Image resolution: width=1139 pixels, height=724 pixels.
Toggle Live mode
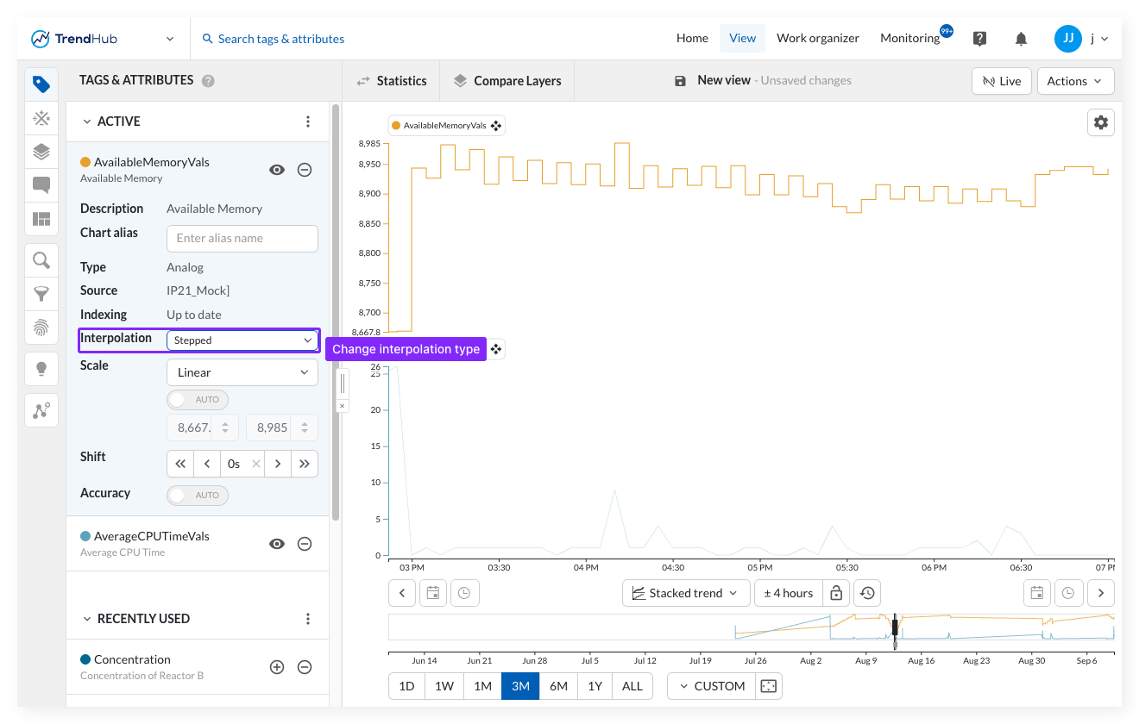pyautogui.click(x=1001, y=81)
